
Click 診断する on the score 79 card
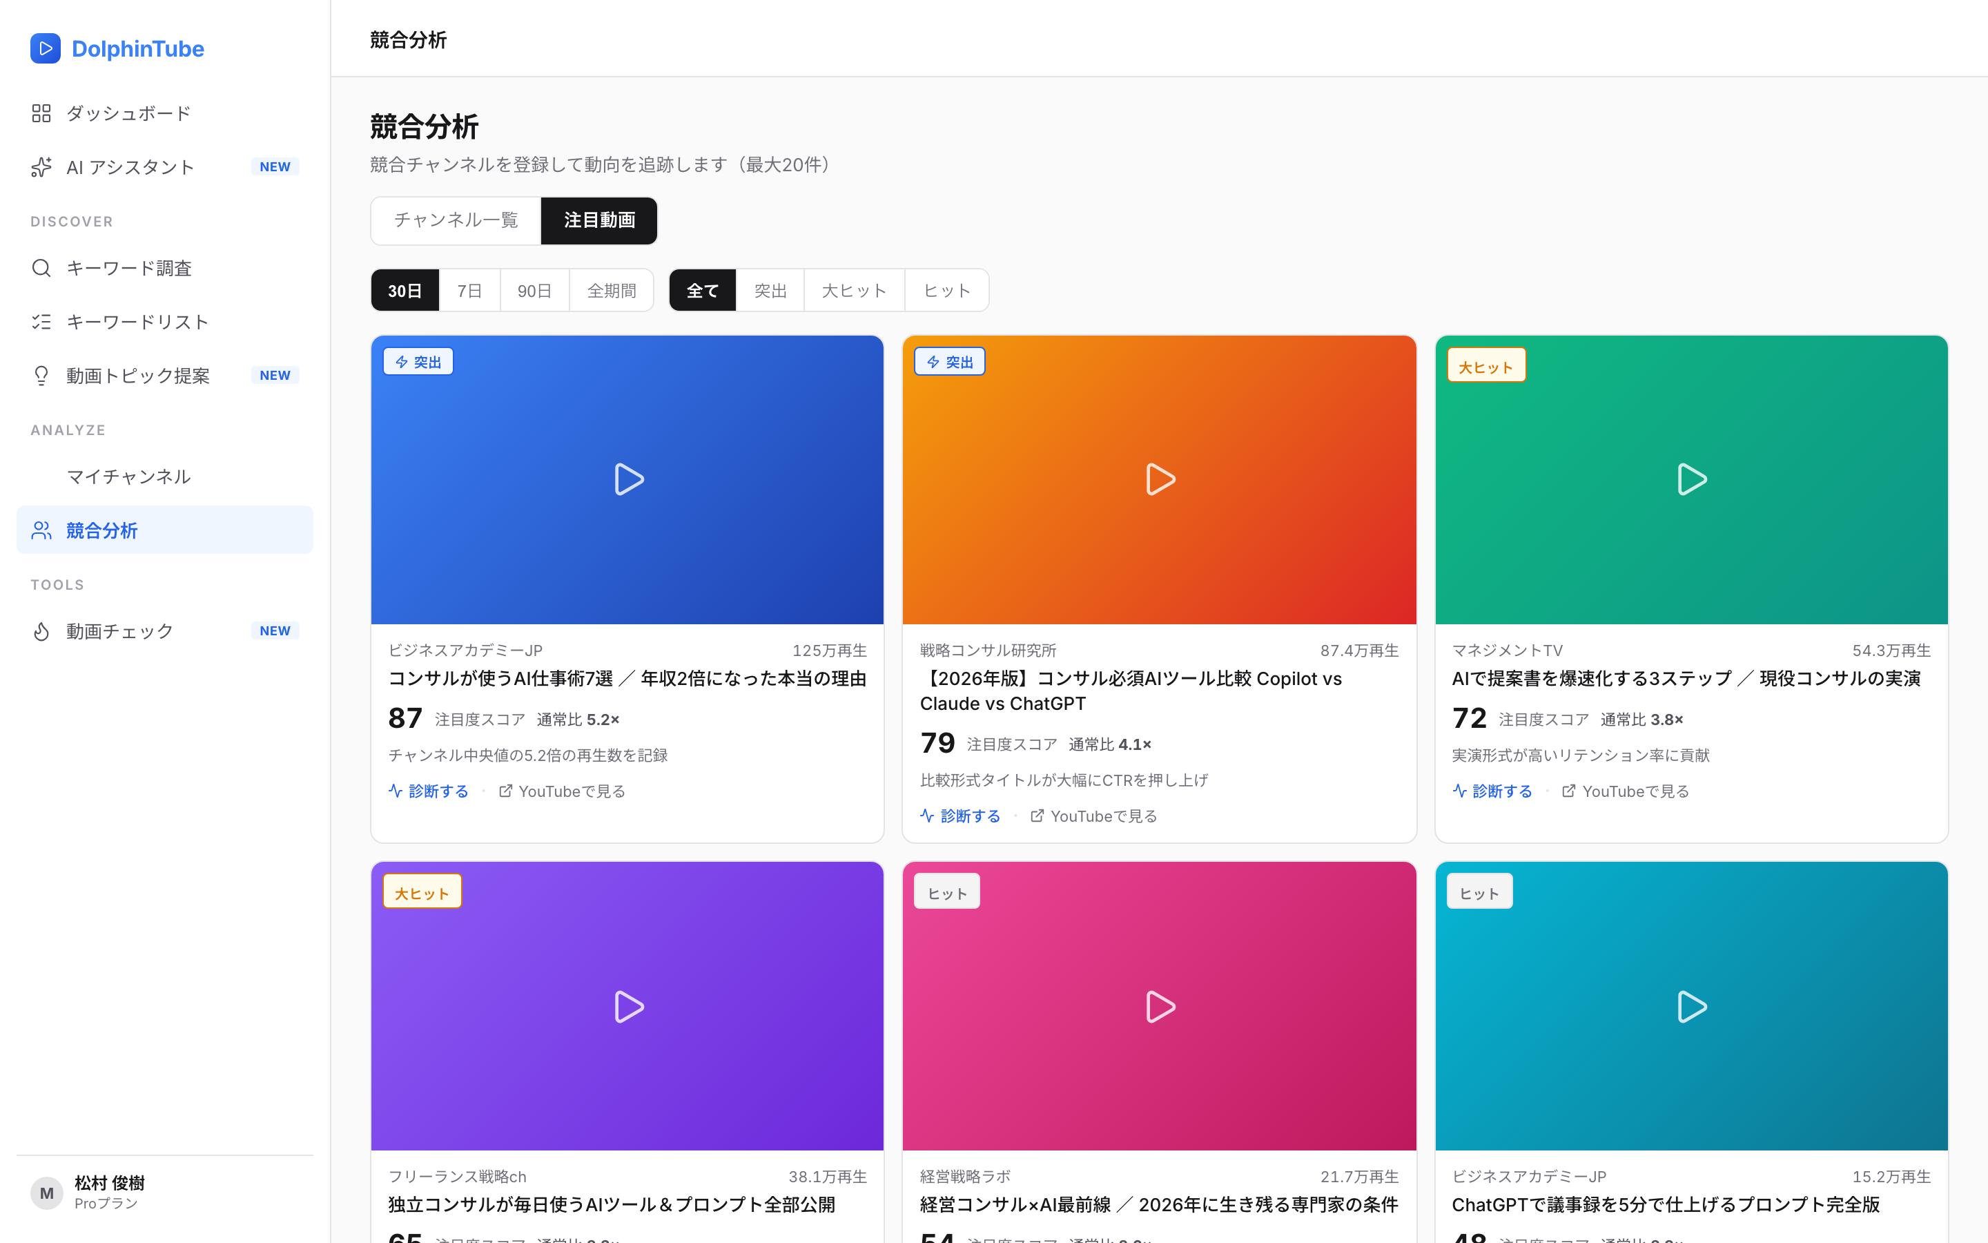(960, 816)
